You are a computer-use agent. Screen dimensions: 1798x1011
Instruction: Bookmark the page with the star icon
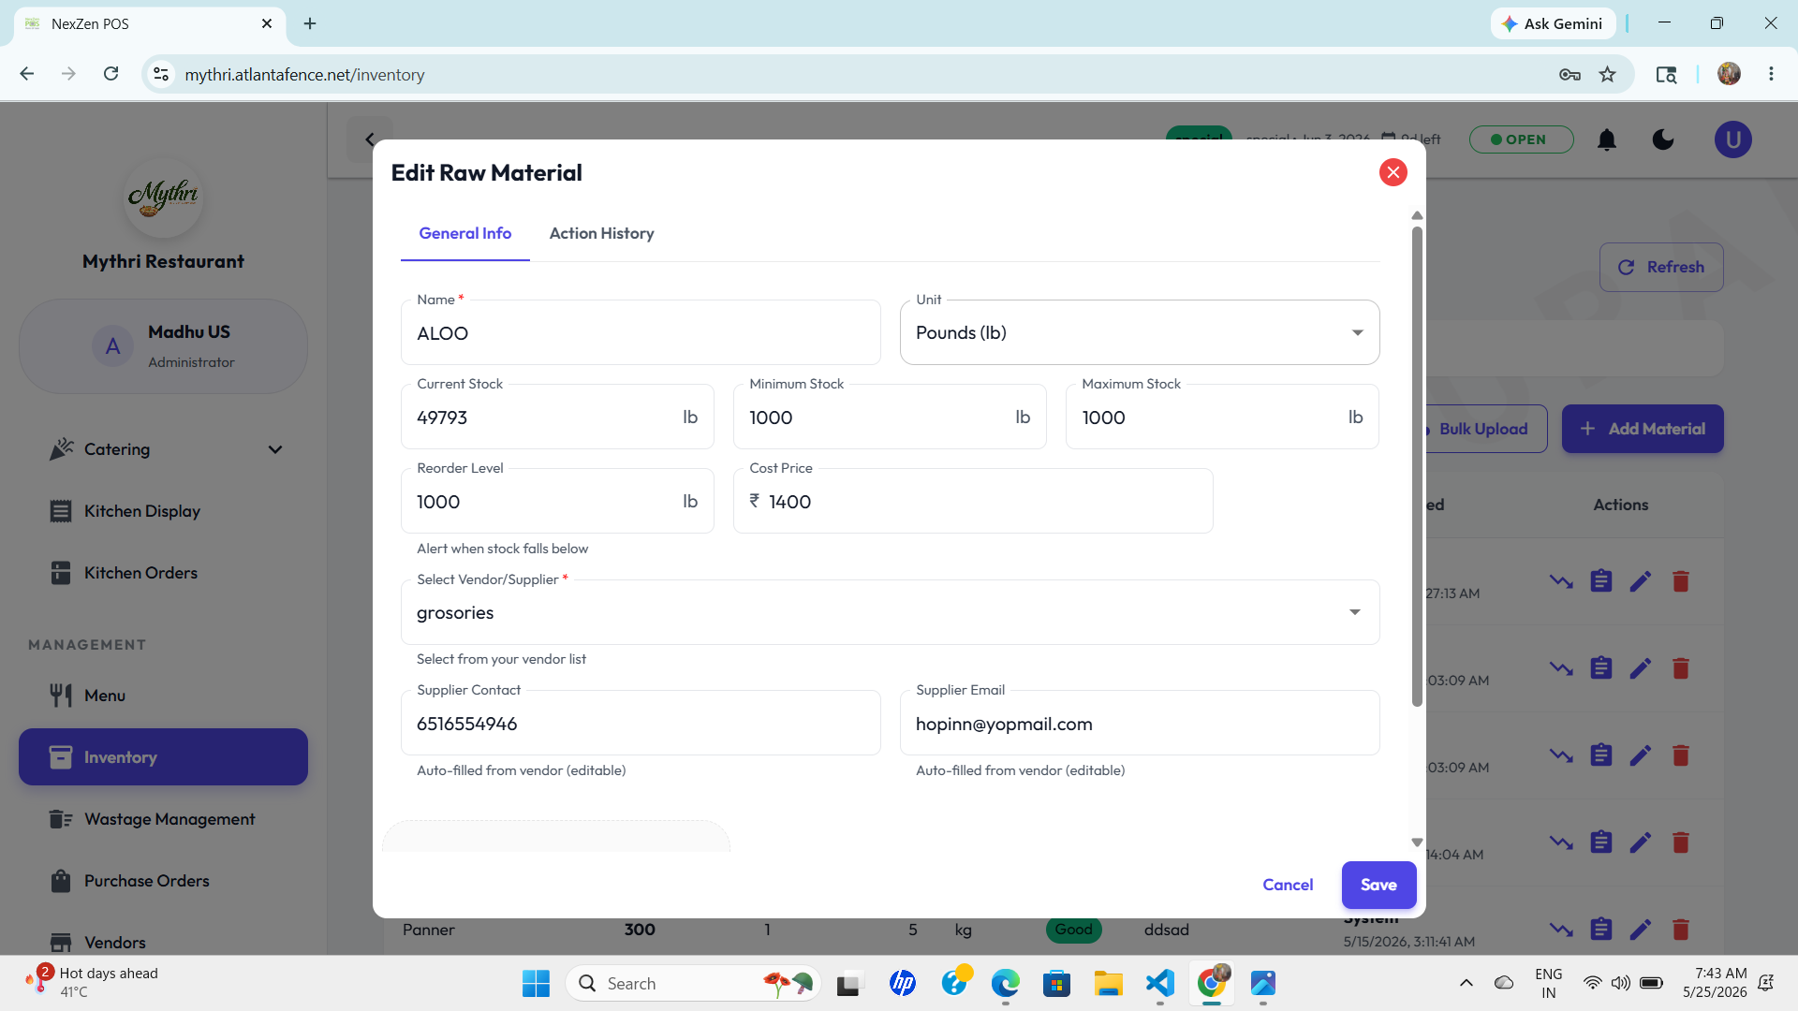pos(1608,74)
